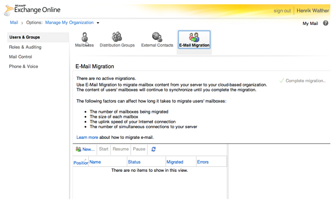Click 'There are no items to show' message
Screen dimensions: 333x215
point(149,170)
